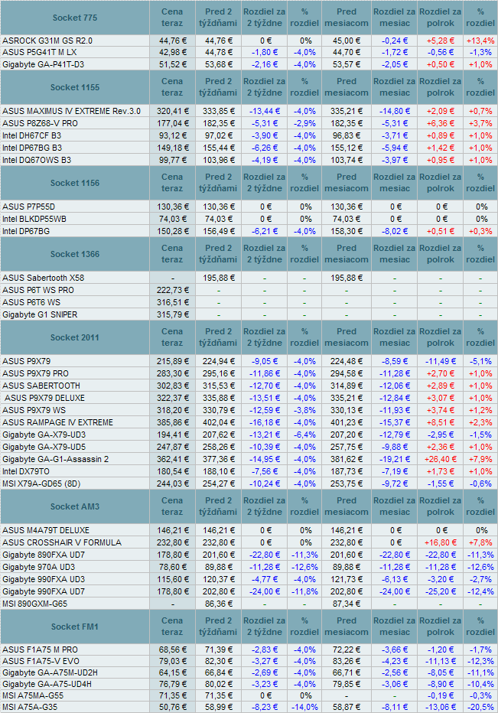498x713 pixels.
Task: Select ASUS P9X79 DELUXE product name
Action: [x=44, y=398]
